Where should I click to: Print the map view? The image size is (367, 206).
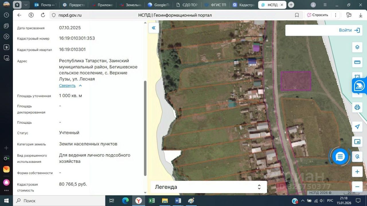pyautogui.click(x=357, y=107)
